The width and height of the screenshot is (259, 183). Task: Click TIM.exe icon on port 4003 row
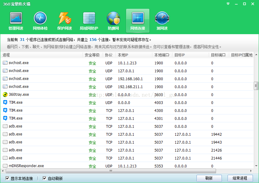5,102
